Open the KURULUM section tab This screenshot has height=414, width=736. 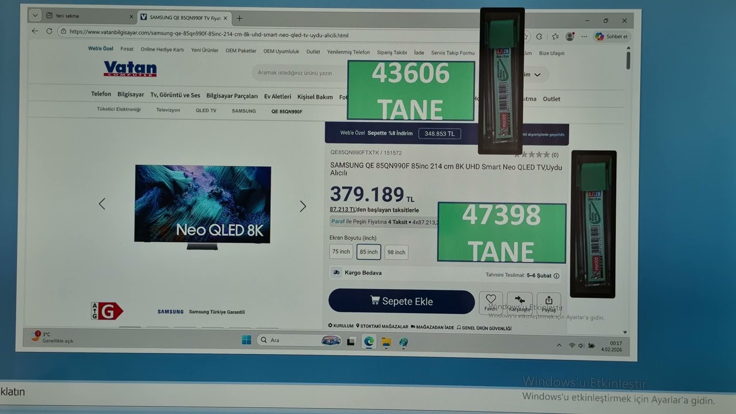coord(341,326)
